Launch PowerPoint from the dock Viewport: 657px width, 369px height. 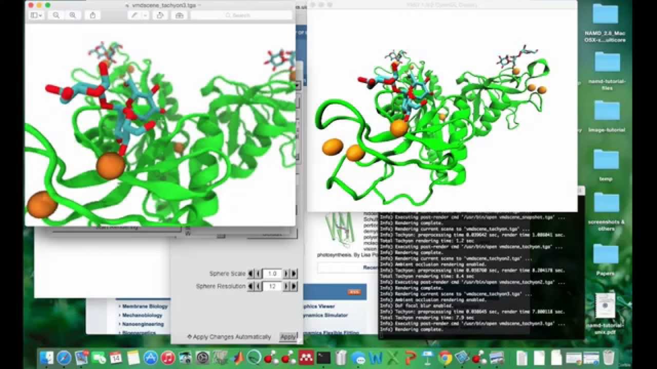coord(410,357)
